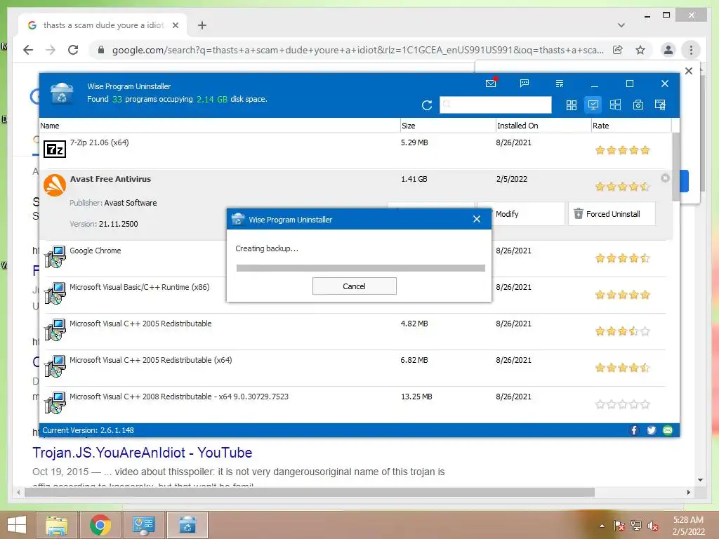
Task: Click the 7-Zip program icon
Action: pyautogui.click(x=55, y=149)
